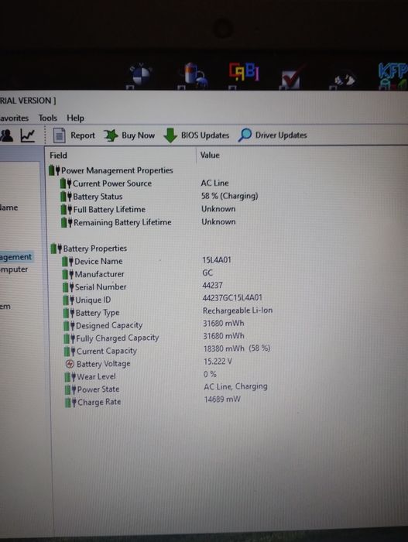Click the 'AC Line, Charging' power state value

pyautogui.click(x=235, y=386)
